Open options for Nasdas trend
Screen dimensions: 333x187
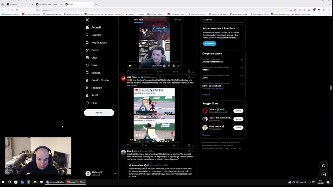242,68
